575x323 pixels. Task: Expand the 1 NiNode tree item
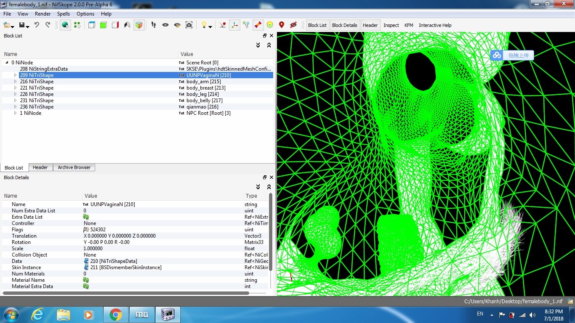[16, 113]
